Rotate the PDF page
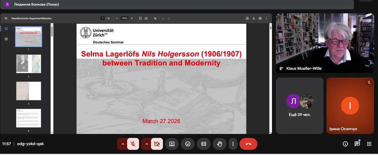 click(x=155, y=18)
